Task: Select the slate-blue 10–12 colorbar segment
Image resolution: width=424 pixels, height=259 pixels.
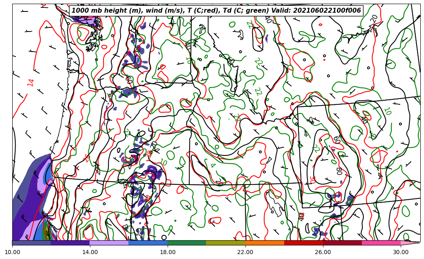Action: tap(31, 243)
